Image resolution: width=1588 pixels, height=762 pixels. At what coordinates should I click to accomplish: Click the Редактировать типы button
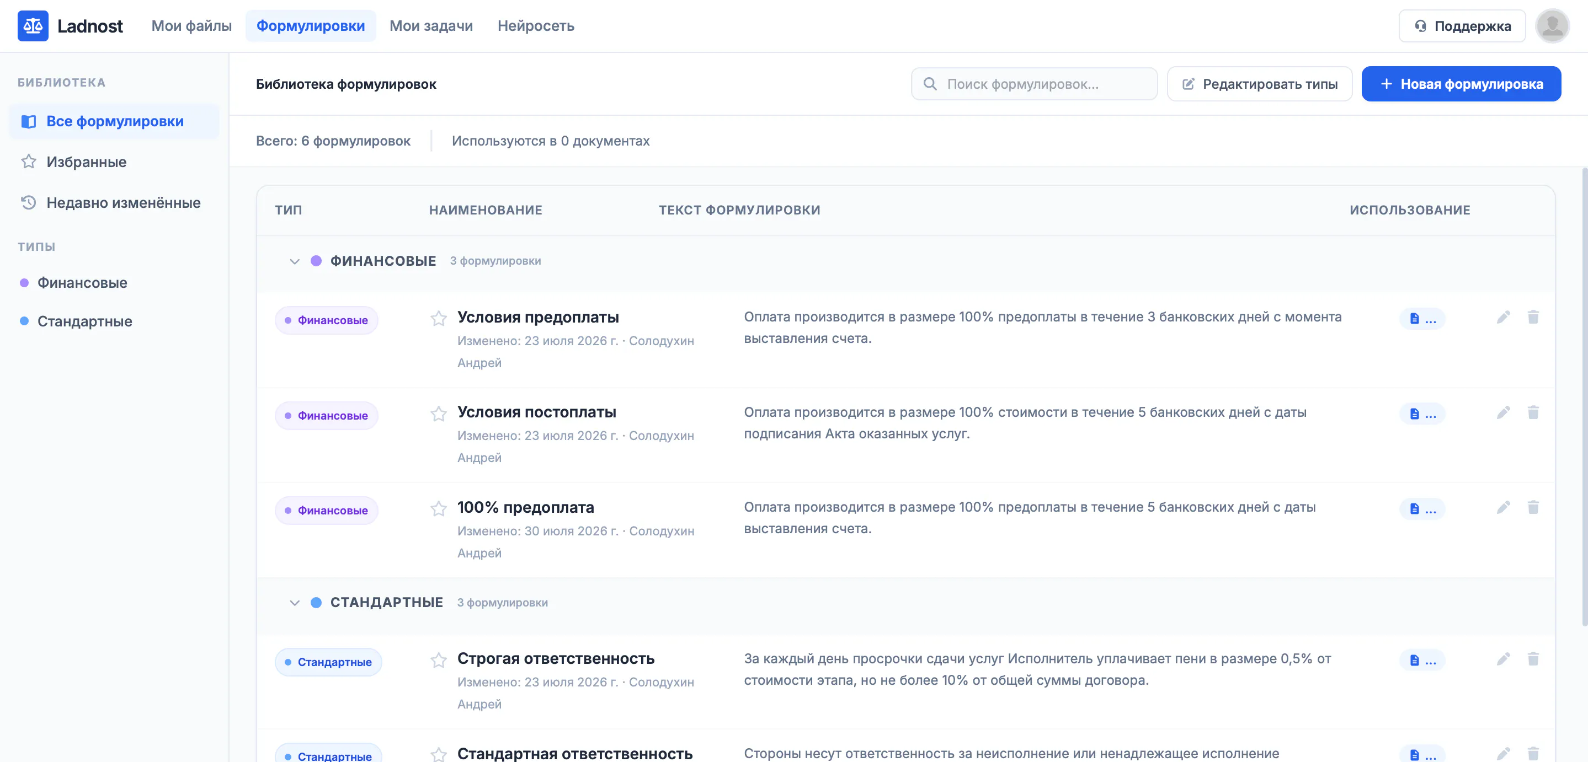pos(1260,84)
